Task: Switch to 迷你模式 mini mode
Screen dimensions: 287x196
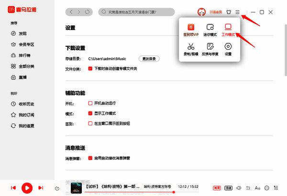Action: [x=210, y=30]
